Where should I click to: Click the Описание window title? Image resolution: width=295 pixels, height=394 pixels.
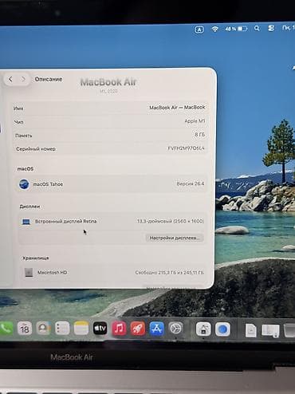point(49,79)
